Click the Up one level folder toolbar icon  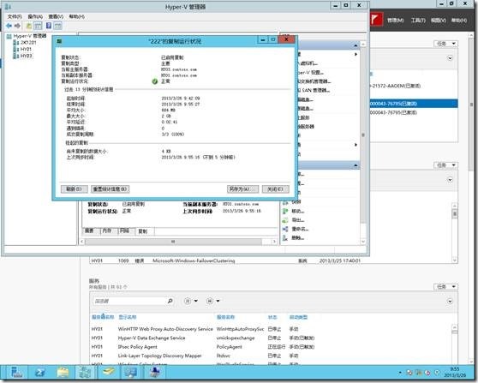tap(29, 26)
